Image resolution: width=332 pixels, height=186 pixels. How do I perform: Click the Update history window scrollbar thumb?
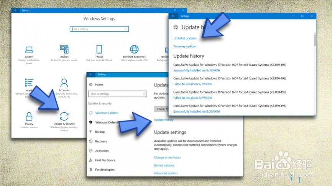(315, 40)
